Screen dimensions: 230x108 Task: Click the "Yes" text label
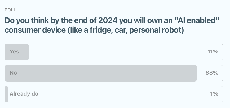coord(14,52)
